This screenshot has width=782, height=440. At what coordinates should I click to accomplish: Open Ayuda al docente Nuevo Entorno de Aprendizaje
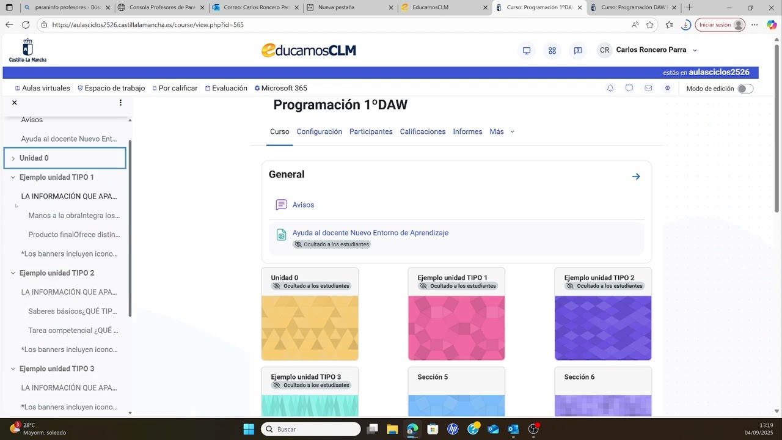click(370, 233)
